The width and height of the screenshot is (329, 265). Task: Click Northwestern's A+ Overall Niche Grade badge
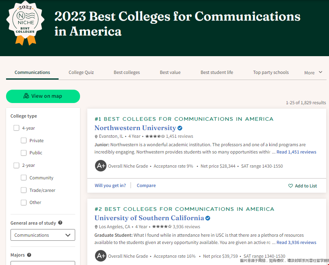(x=101, y=166)
